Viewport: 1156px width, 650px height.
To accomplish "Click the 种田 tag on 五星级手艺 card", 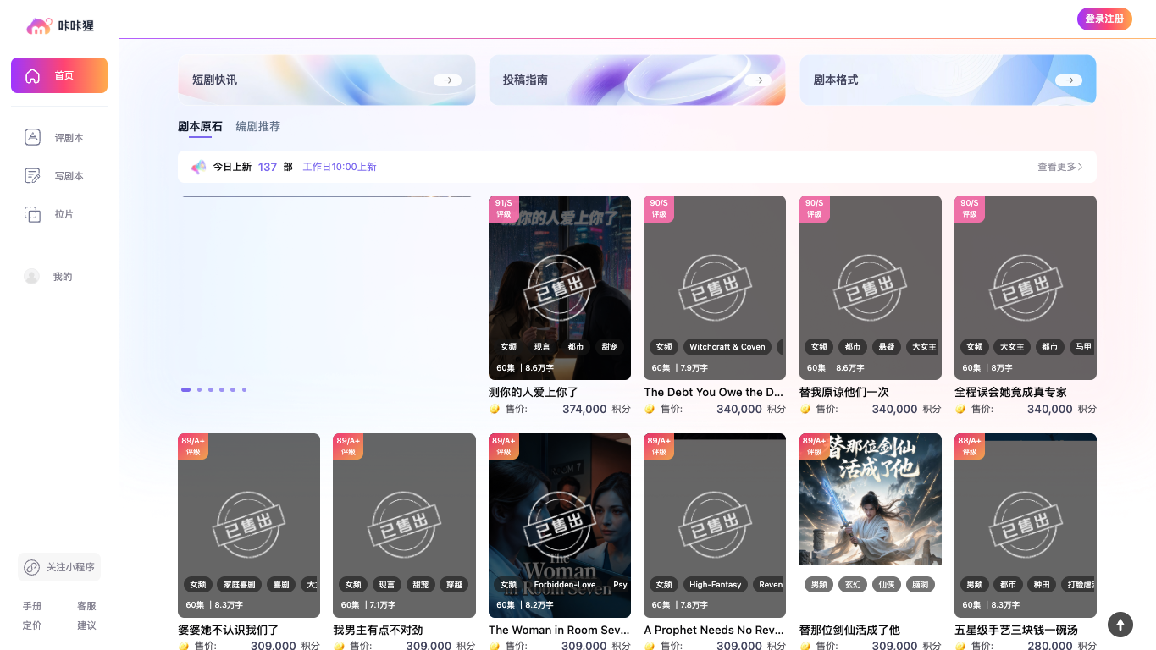I will tap(1042, 585).
